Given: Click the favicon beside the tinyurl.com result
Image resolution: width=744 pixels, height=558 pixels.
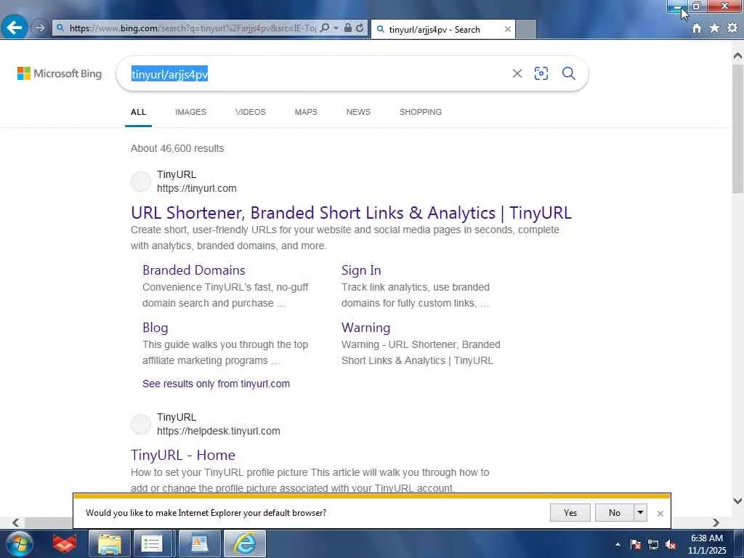Looking at the screenshot, I should 141,181.
